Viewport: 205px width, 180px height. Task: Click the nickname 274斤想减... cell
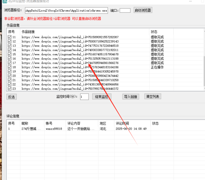coord(31,129)
